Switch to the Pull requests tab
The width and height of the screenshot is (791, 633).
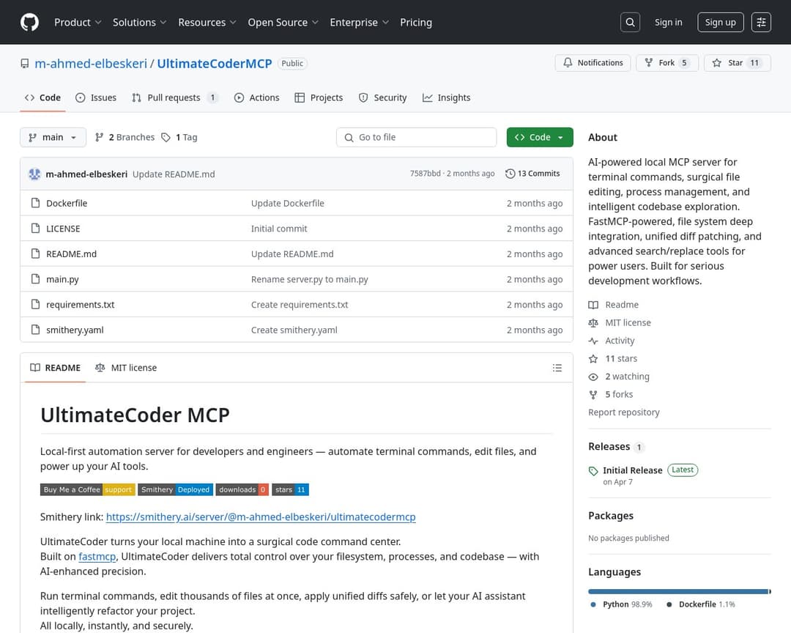point(175,98)
